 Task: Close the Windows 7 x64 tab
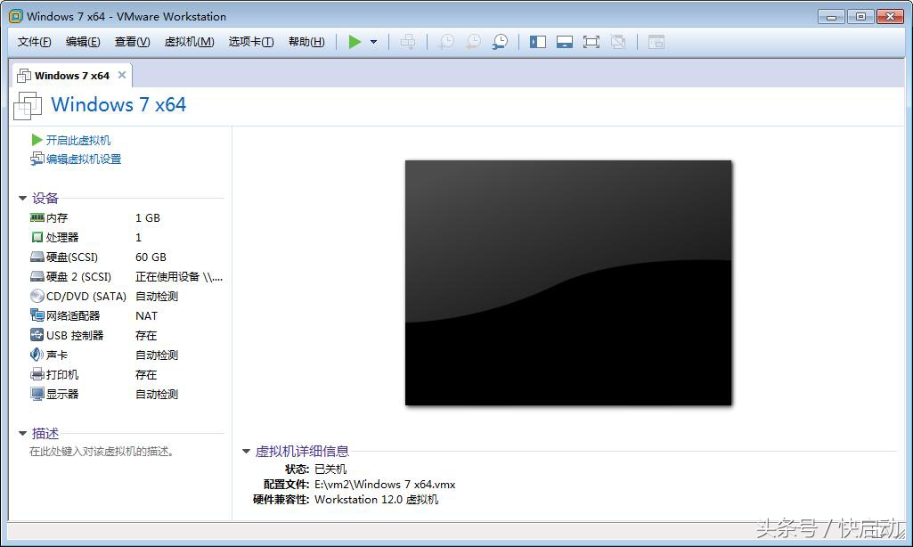122,75
